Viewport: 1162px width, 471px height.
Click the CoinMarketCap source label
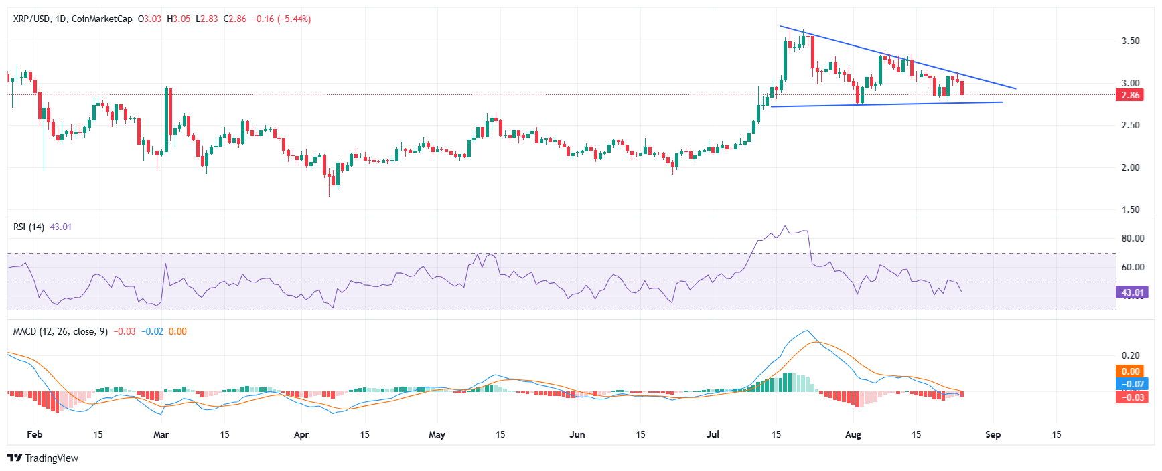tap(102, 19)
